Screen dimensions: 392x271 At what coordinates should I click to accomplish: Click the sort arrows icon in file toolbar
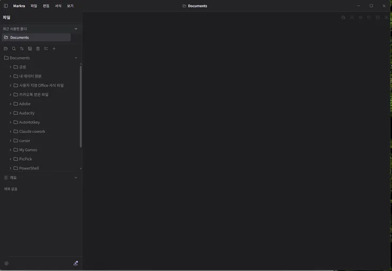pyautogui.click(x=22, y=49)
